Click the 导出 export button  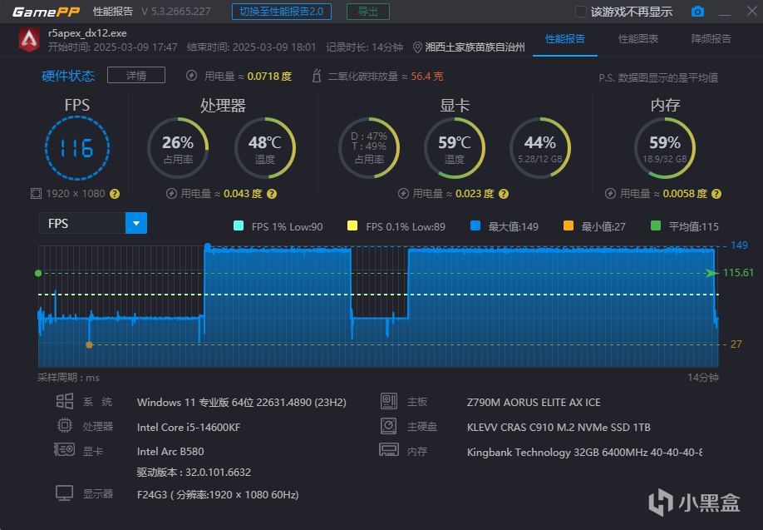click(x=368, y=12)
